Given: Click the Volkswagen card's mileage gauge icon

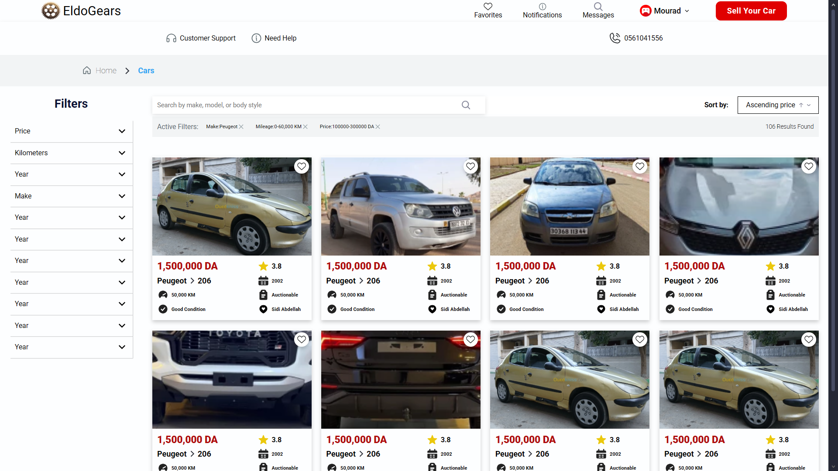Looking at the screenshot, I should (332, 295).
